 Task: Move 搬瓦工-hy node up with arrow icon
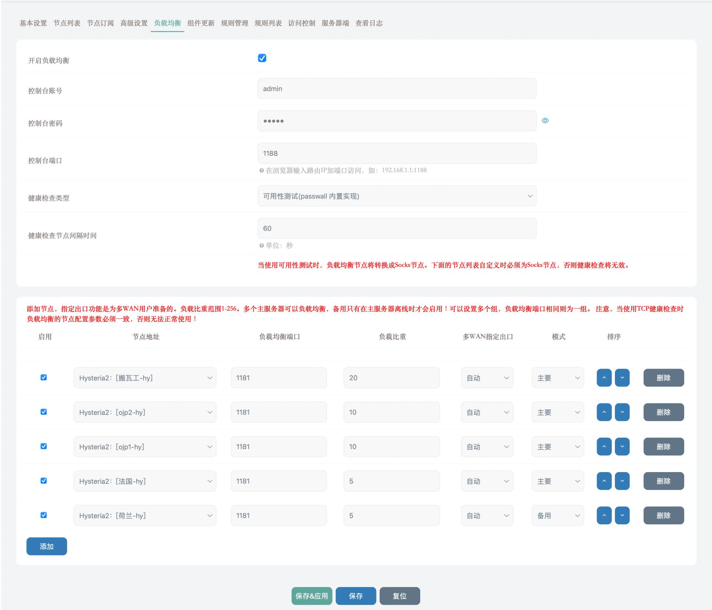(604, 377)
